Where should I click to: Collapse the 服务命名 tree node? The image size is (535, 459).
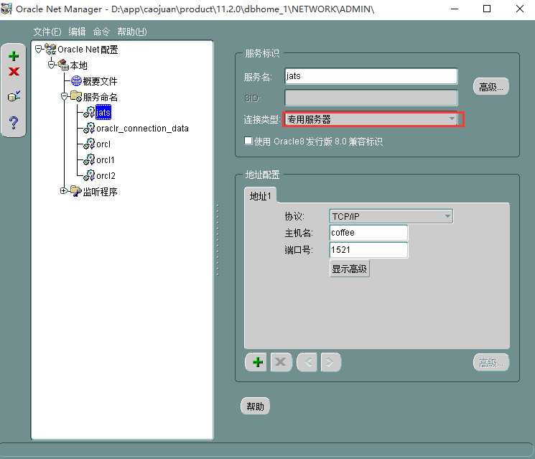64,96
